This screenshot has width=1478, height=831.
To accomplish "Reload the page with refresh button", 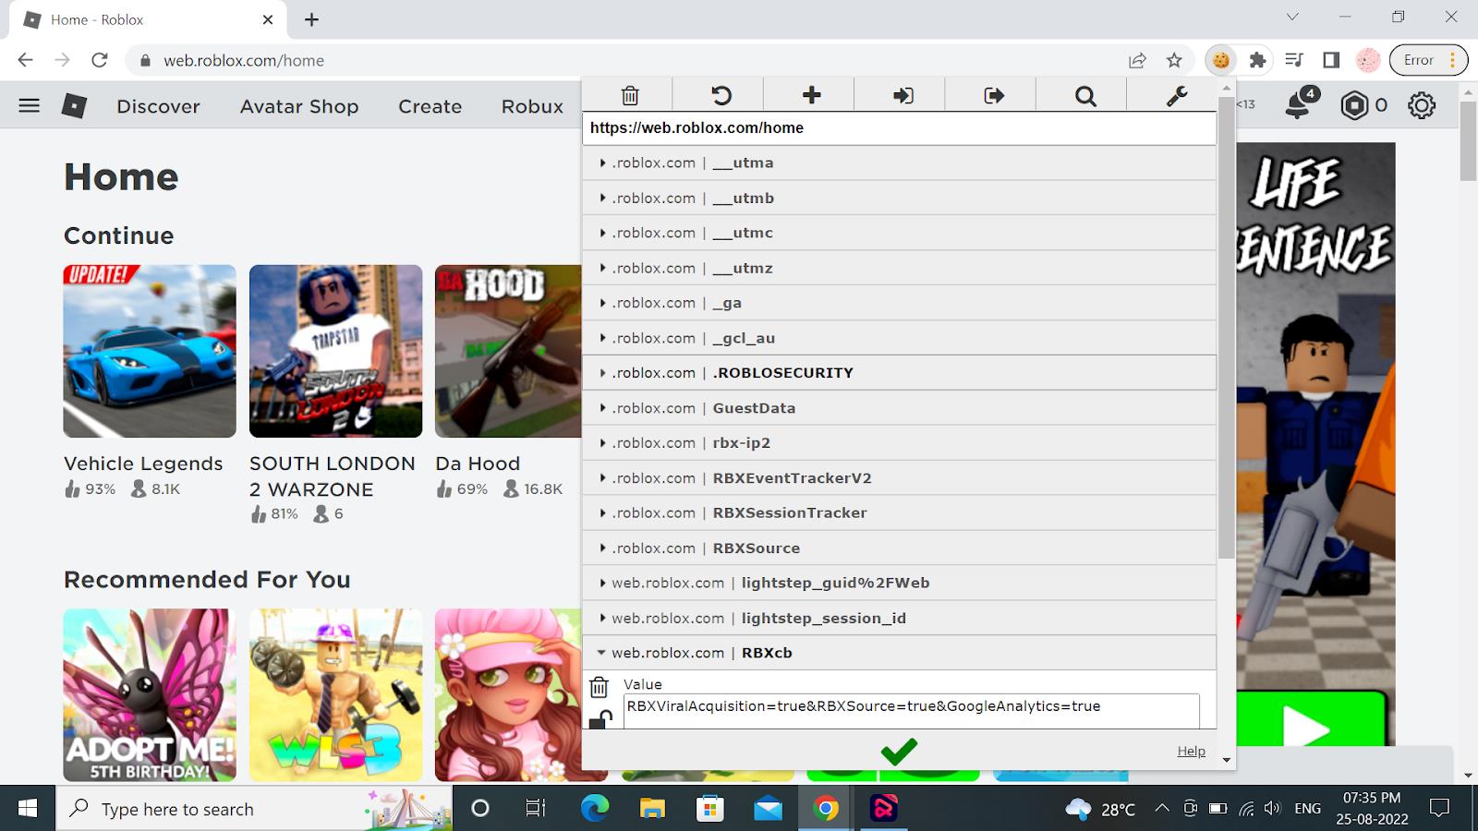I will coord(99,60).
